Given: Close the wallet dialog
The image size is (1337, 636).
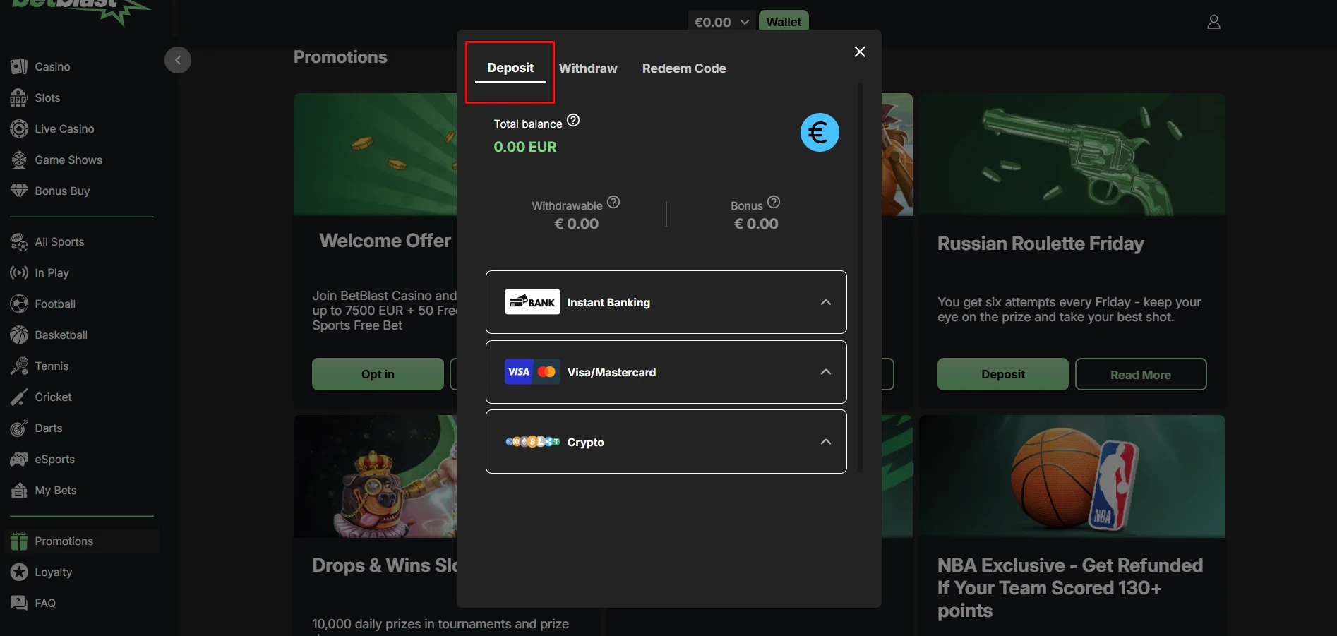Looking at the screenshot, I should (860, 52).
